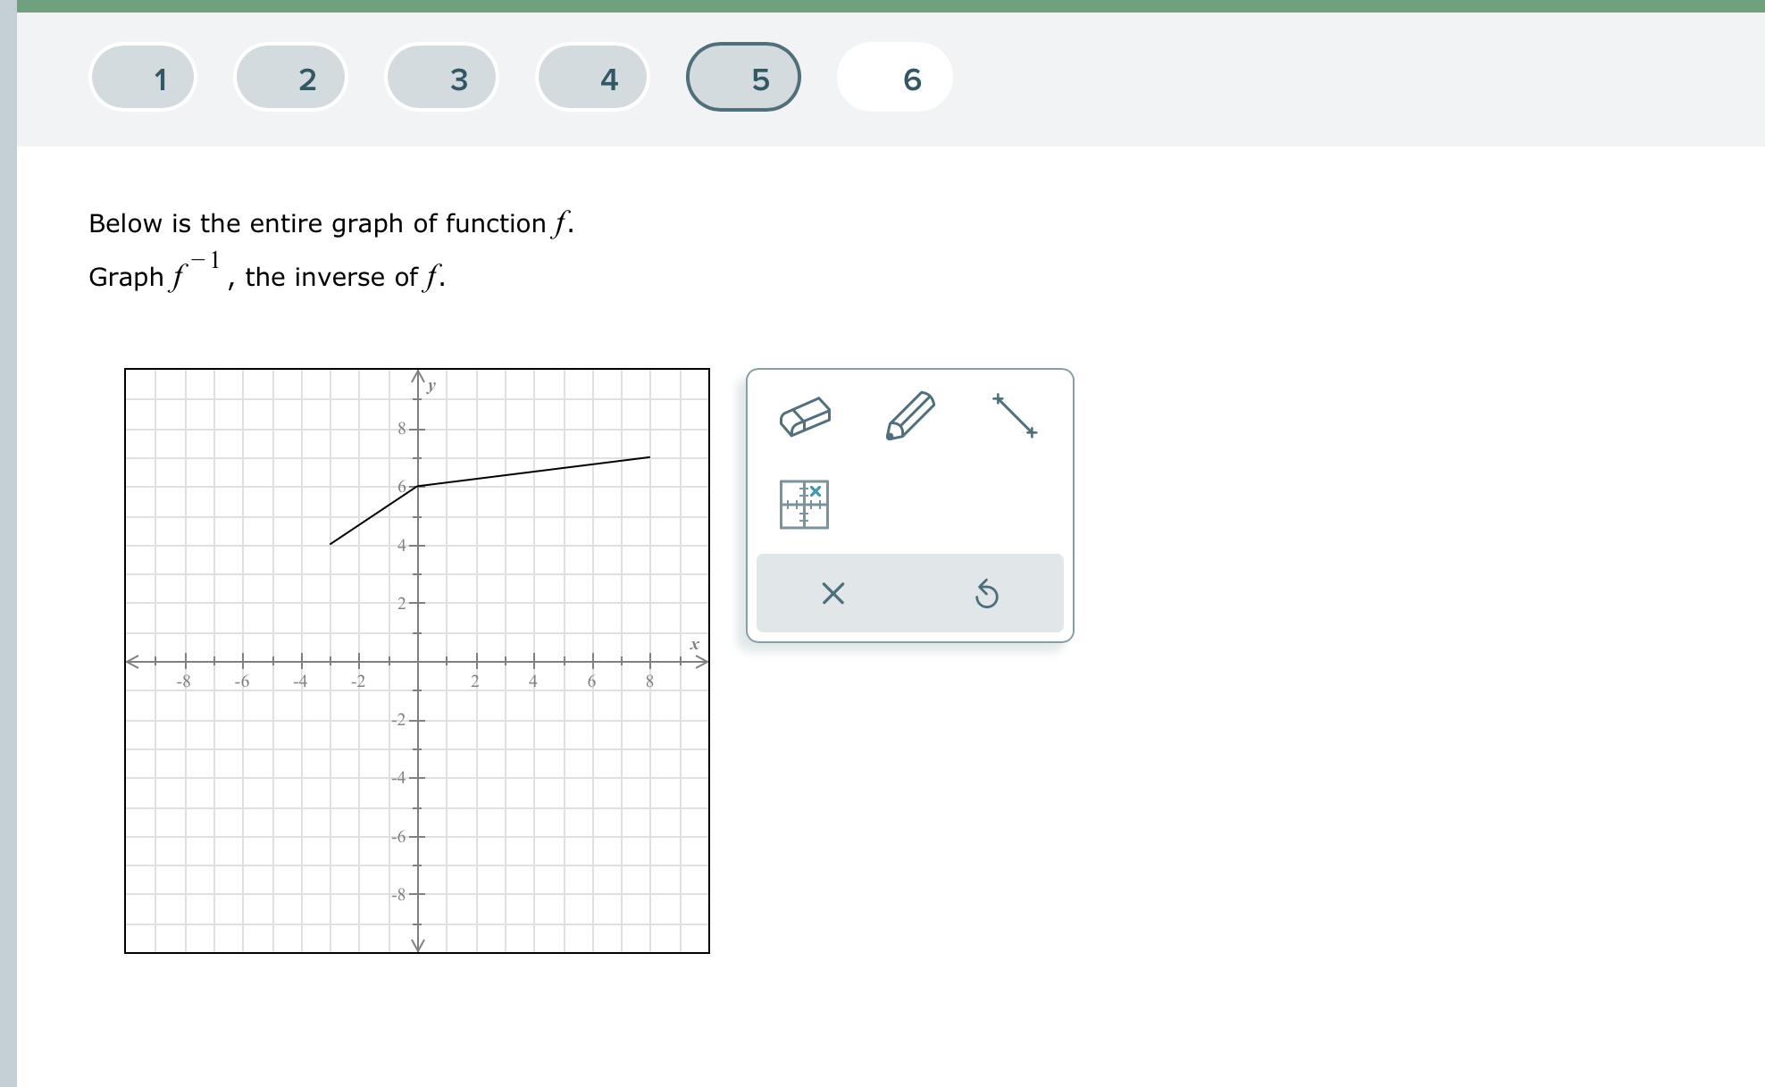This screenshot has width=1765, height=1087.
Task: Select the two-point line segment tool
Action: (1014, 414)
